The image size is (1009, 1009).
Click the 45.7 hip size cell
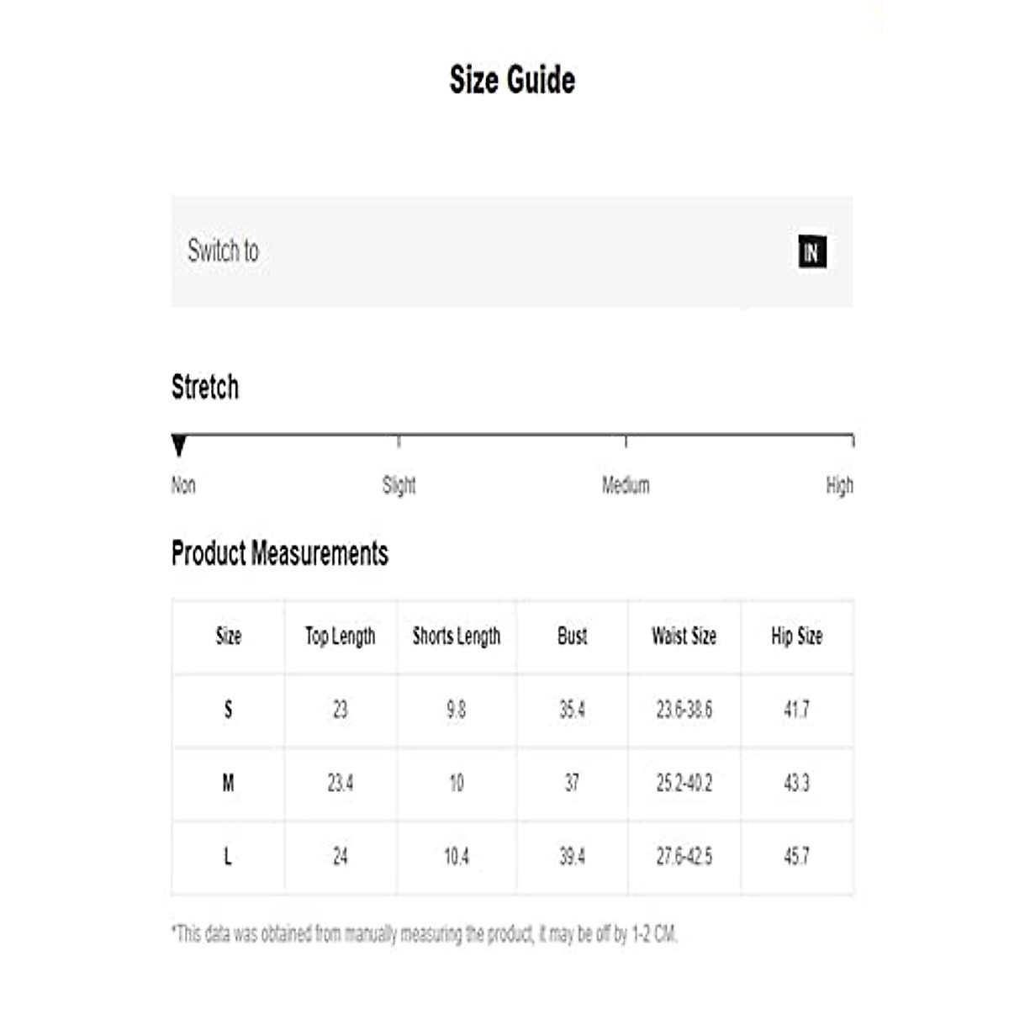tap(796, 857)
